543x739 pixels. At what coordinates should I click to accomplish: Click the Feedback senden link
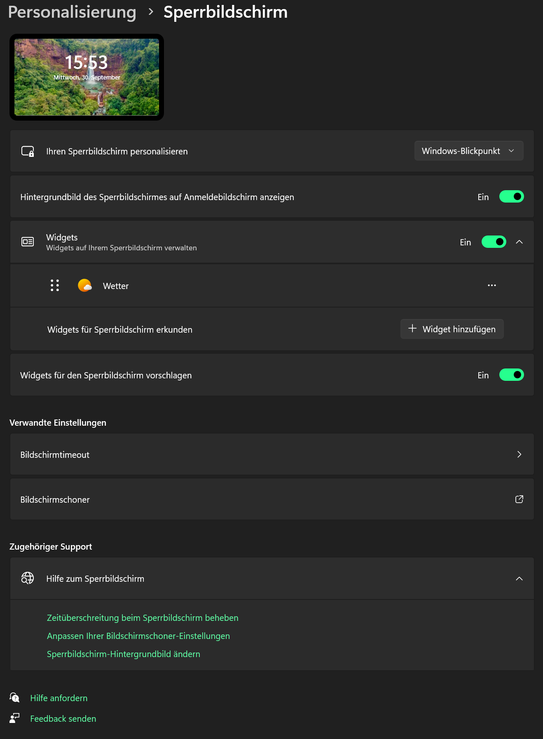click(x=63, y=718)
